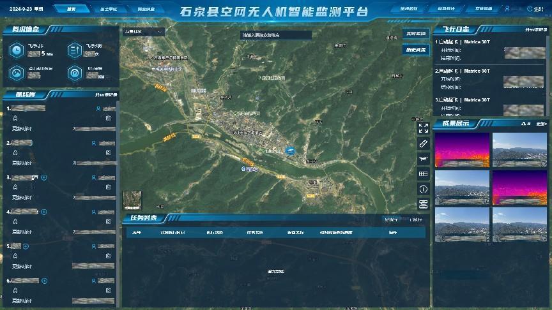Screen dimensions: 552x310
Task: Switch to the 首页 home tab
Action: point(72,10)
